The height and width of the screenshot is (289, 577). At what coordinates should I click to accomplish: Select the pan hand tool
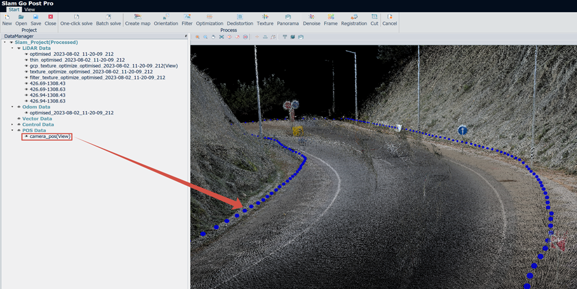pyautogui.click(x=214, y=37)
